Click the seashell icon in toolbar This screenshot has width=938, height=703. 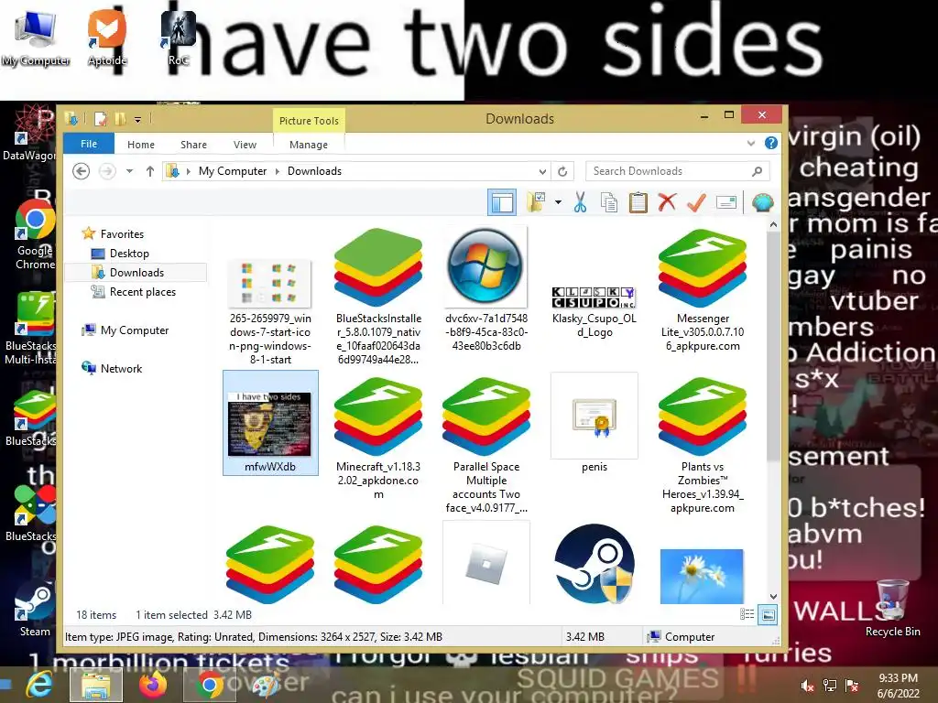coord(763,202)
